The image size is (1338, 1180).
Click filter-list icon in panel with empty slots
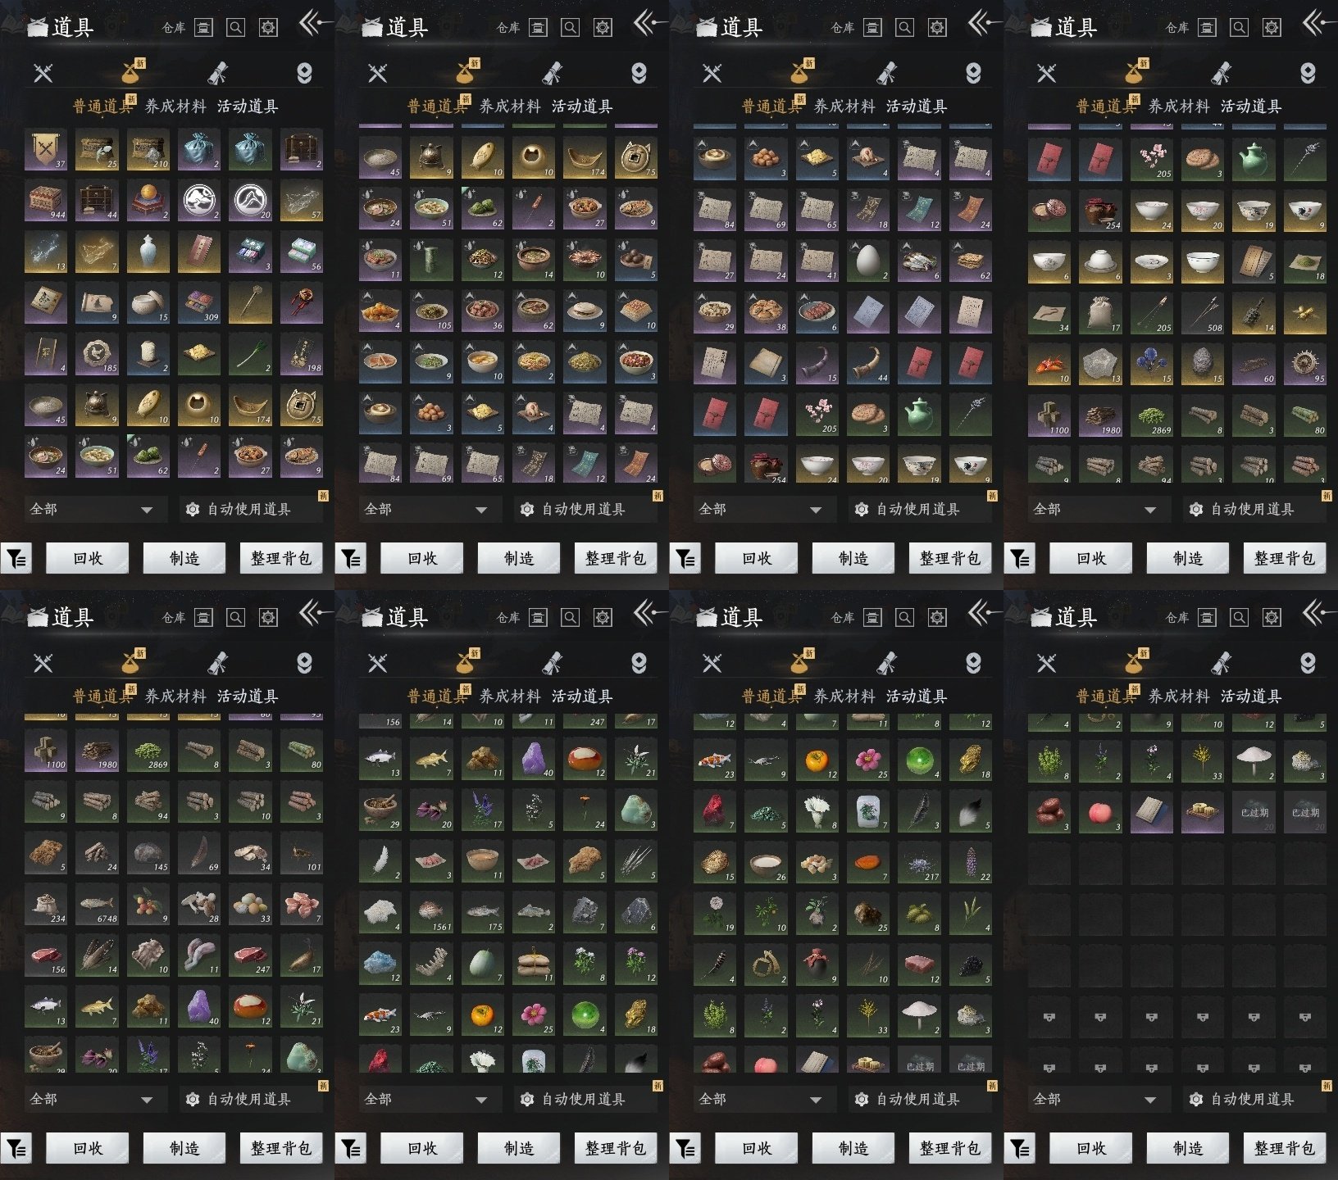[x=1019, y=1148]
